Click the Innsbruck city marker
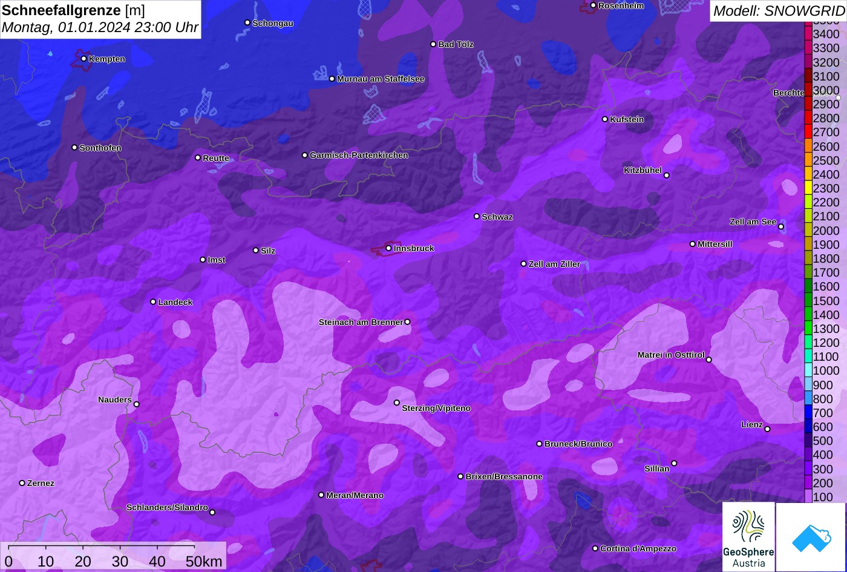Viewport: 847px width, 572px height. 388,248
